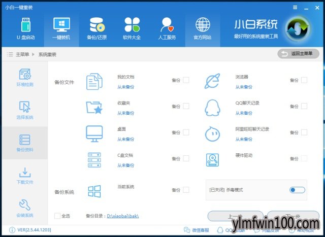This screenshot has width=325, height=237.
Task: Open the U盘启动 USB boot tool
Action: (x=26, y=29)
